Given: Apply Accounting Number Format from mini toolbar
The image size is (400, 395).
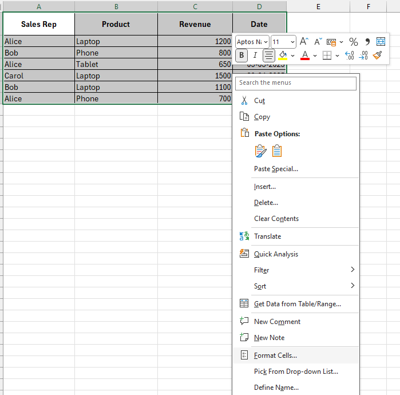Looking at the screenshot, I should point(331,42).
